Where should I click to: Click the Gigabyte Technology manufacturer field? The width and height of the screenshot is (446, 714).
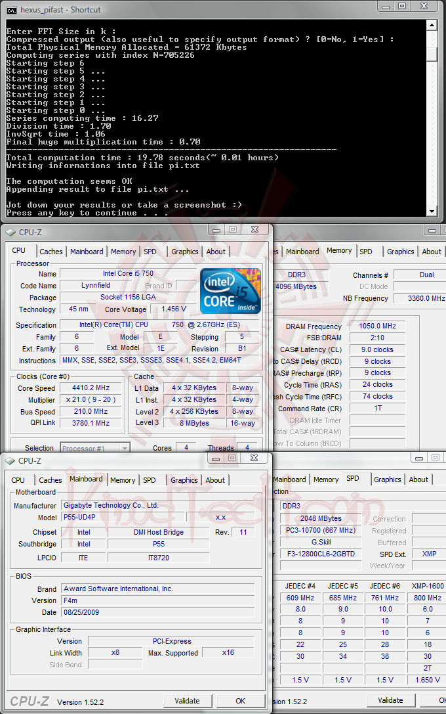(x=157, y=505)
